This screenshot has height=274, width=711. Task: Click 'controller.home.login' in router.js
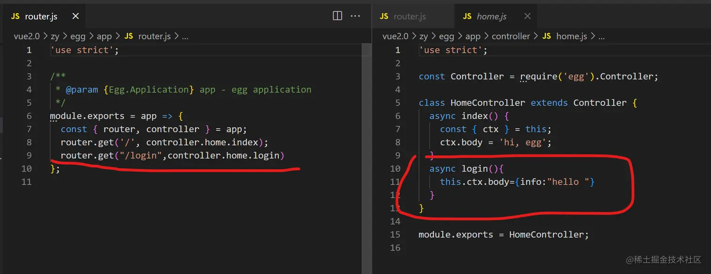pos(223,156)
